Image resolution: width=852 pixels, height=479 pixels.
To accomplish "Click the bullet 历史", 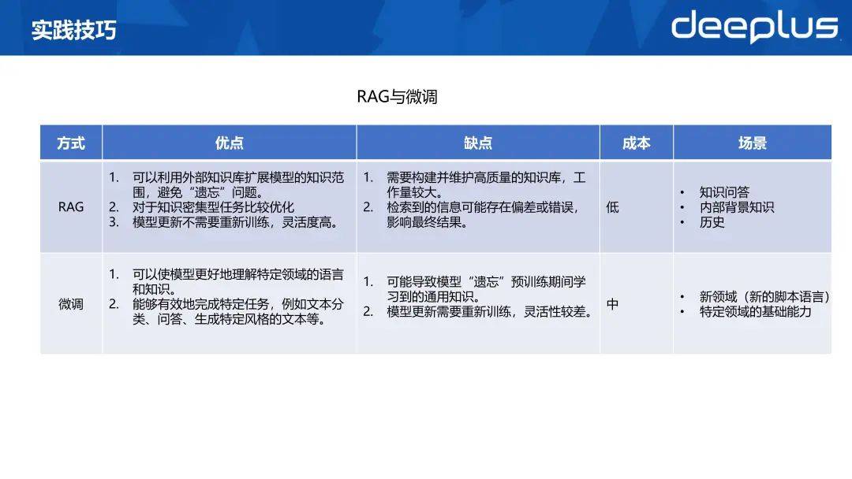I will 712,222.
